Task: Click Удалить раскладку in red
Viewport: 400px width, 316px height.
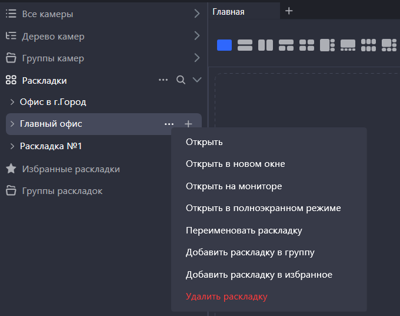Action: tap(226, 297)
